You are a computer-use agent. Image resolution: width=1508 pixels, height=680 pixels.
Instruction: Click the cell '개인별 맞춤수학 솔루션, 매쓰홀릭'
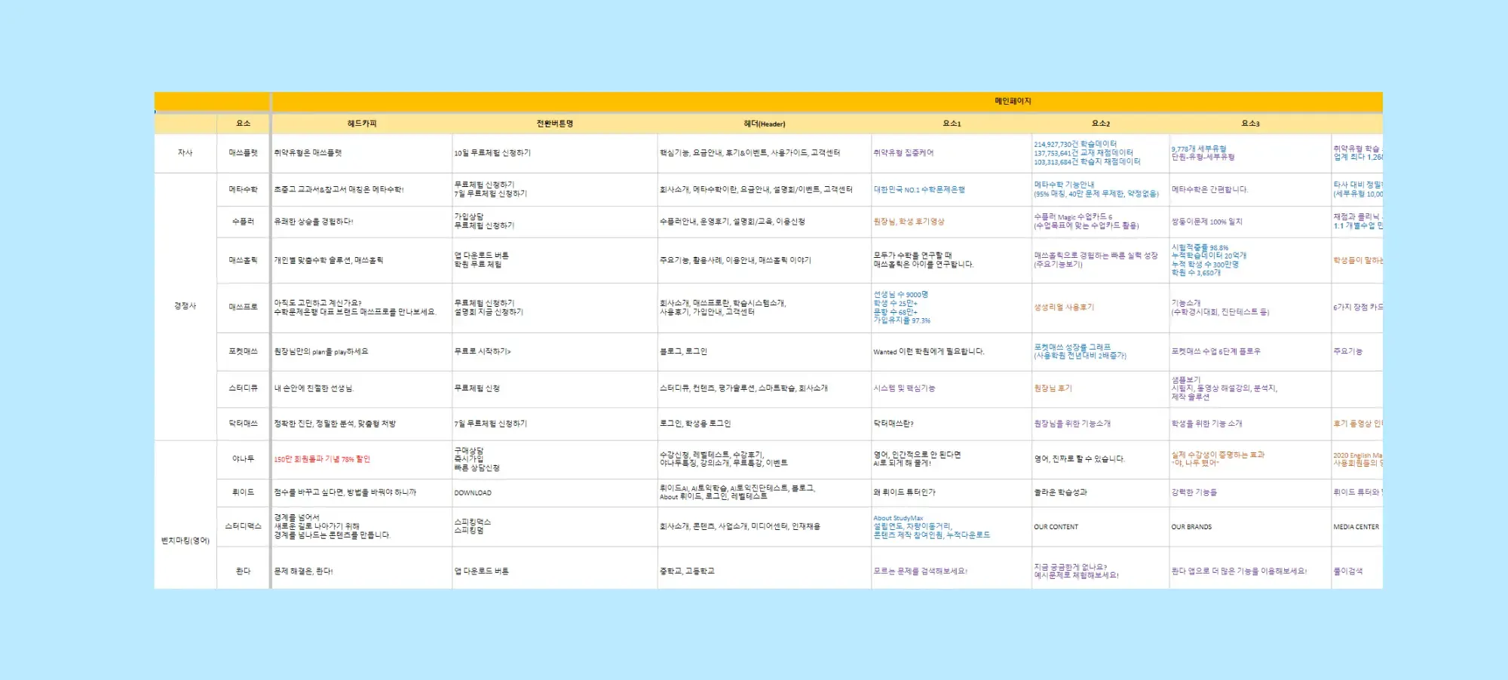[362, 260]
